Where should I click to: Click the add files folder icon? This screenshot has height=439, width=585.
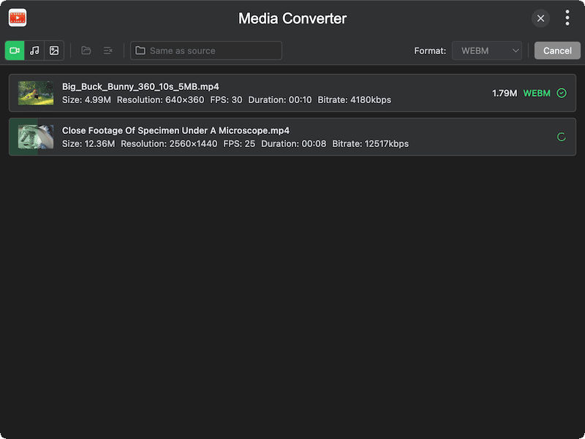pos(86,50)
